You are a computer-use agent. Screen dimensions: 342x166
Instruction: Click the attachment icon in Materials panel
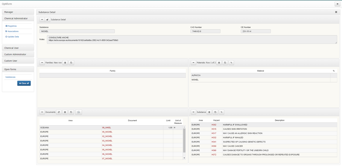coord(231,63)
